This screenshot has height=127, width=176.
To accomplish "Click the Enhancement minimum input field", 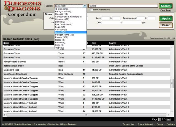I will (x=141, y=18).
